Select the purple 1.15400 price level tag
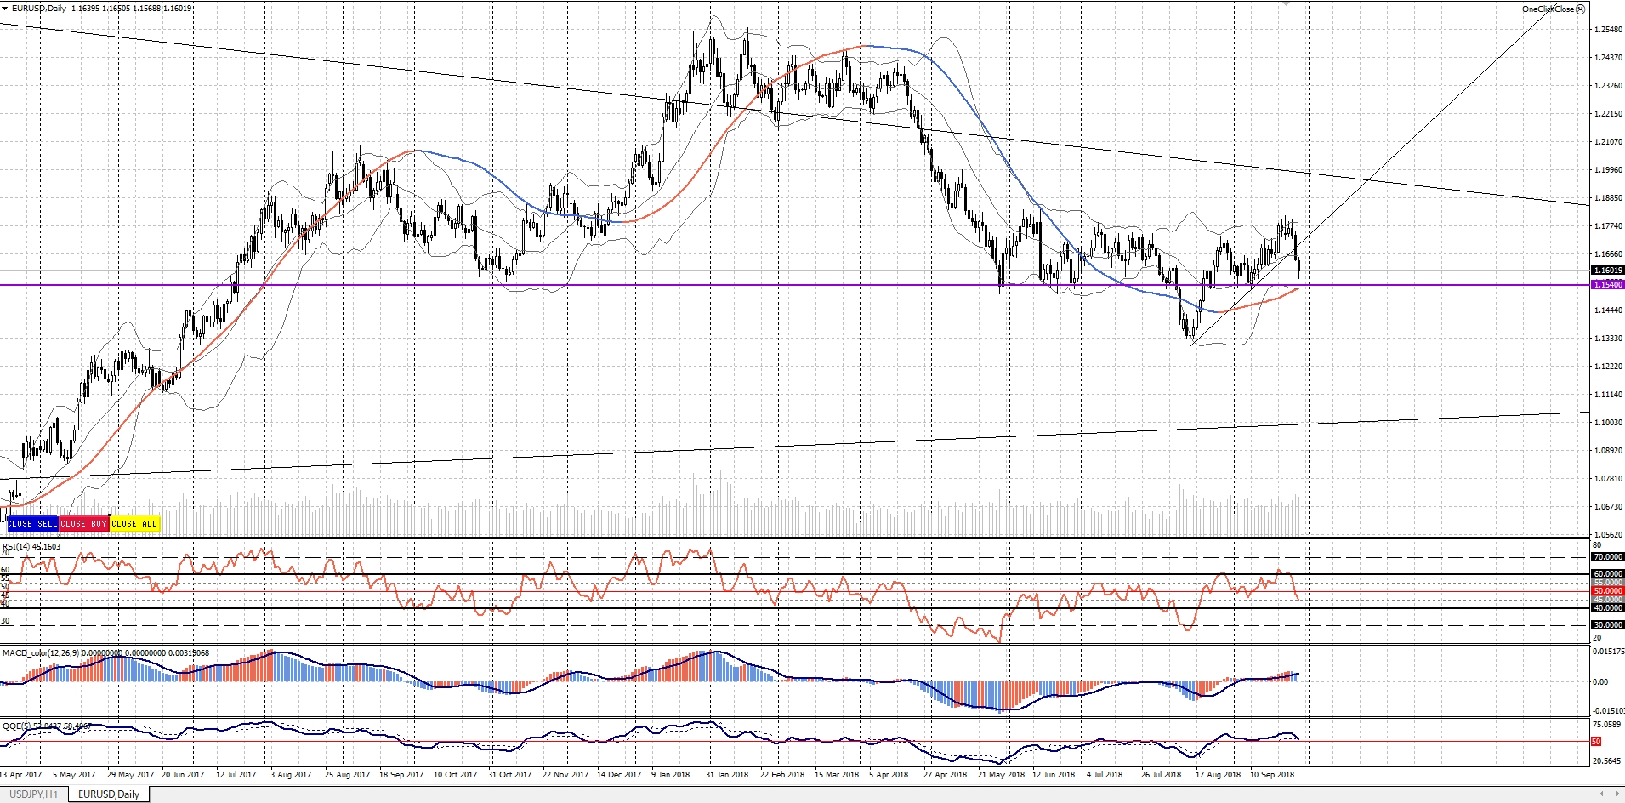This screenshot has width=1625, height=803. pos(1606,285)
